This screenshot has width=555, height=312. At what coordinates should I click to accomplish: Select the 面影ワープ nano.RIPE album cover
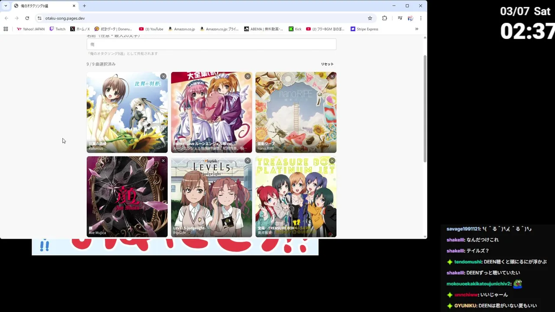pos(296,112)
